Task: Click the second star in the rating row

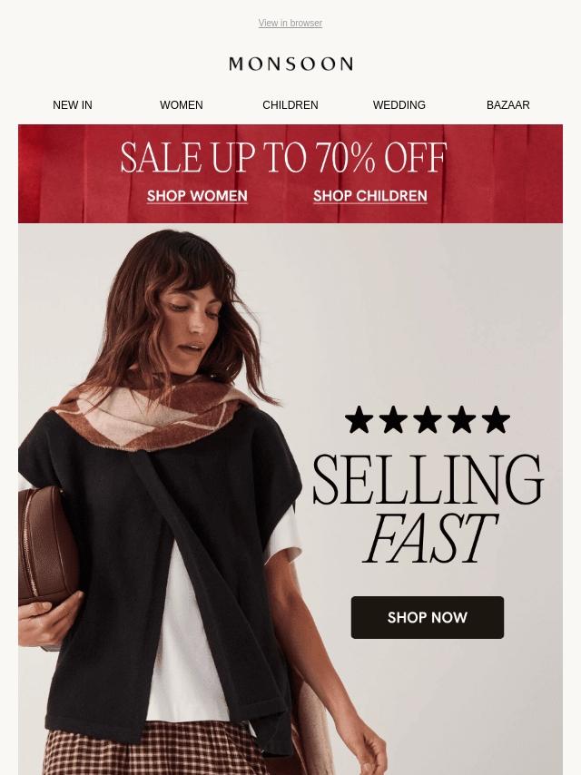Action: click(393, 419)
